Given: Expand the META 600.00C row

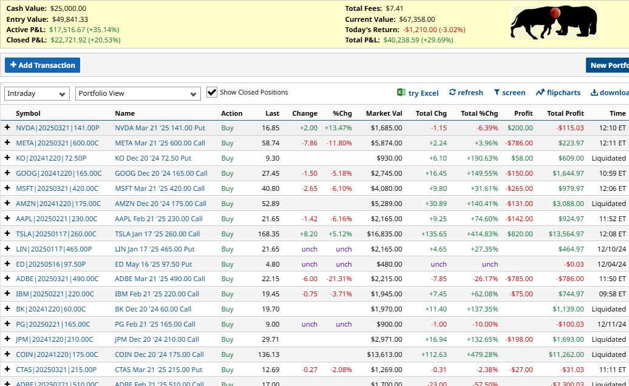Looking at the screenshot, I should (x=7, y=142).
